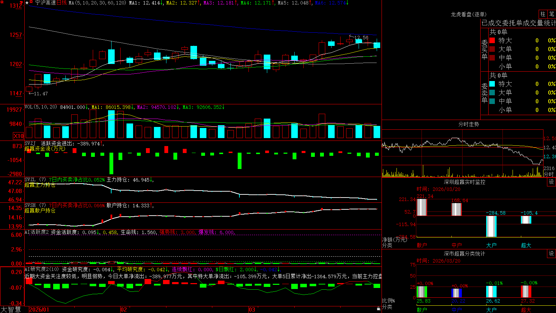
Task: Click the 超大 label in 实时监控 chart
Action: pos(526,245)
